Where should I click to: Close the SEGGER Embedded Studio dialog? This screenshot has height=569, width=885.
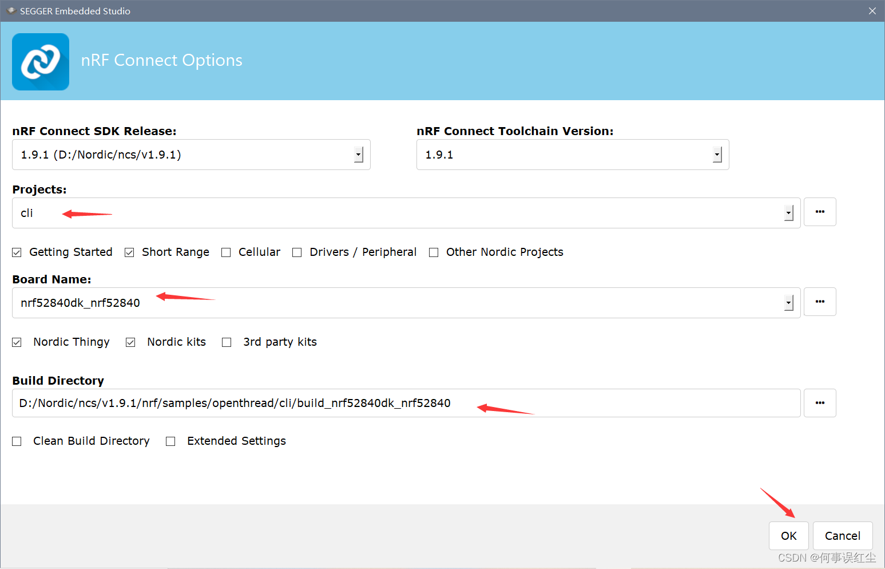[872, 11]
